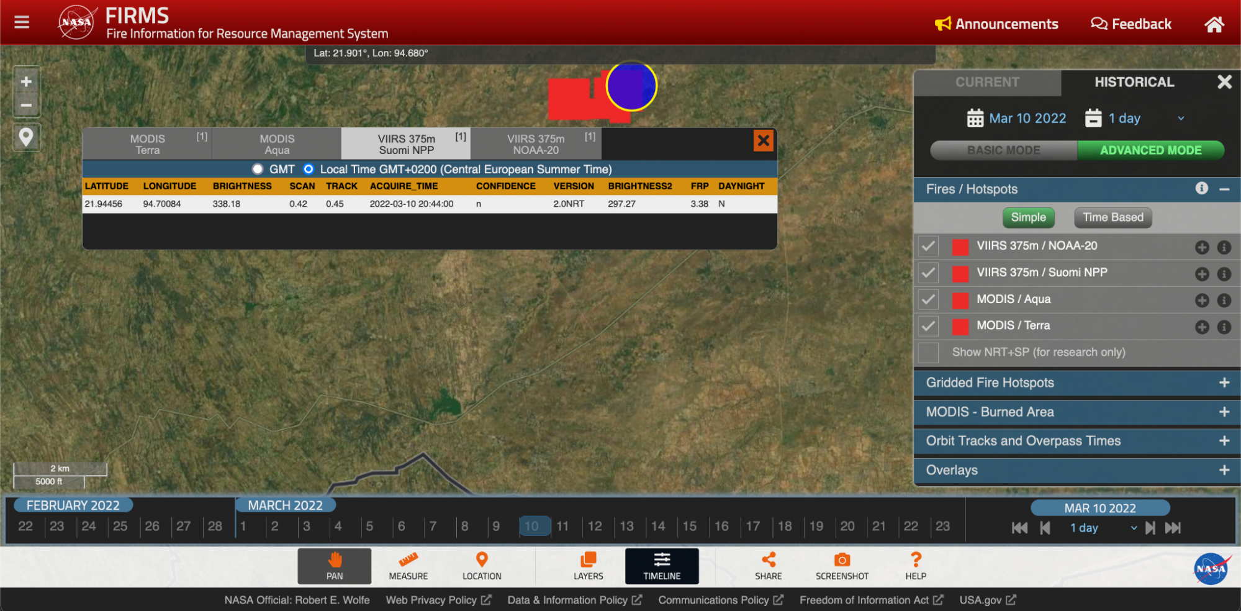The height and width of the screenshot is (611, 1241).
Task: Add options for VIIRS 375m / NOAA-20 layer
Action: pos(1202,247)
